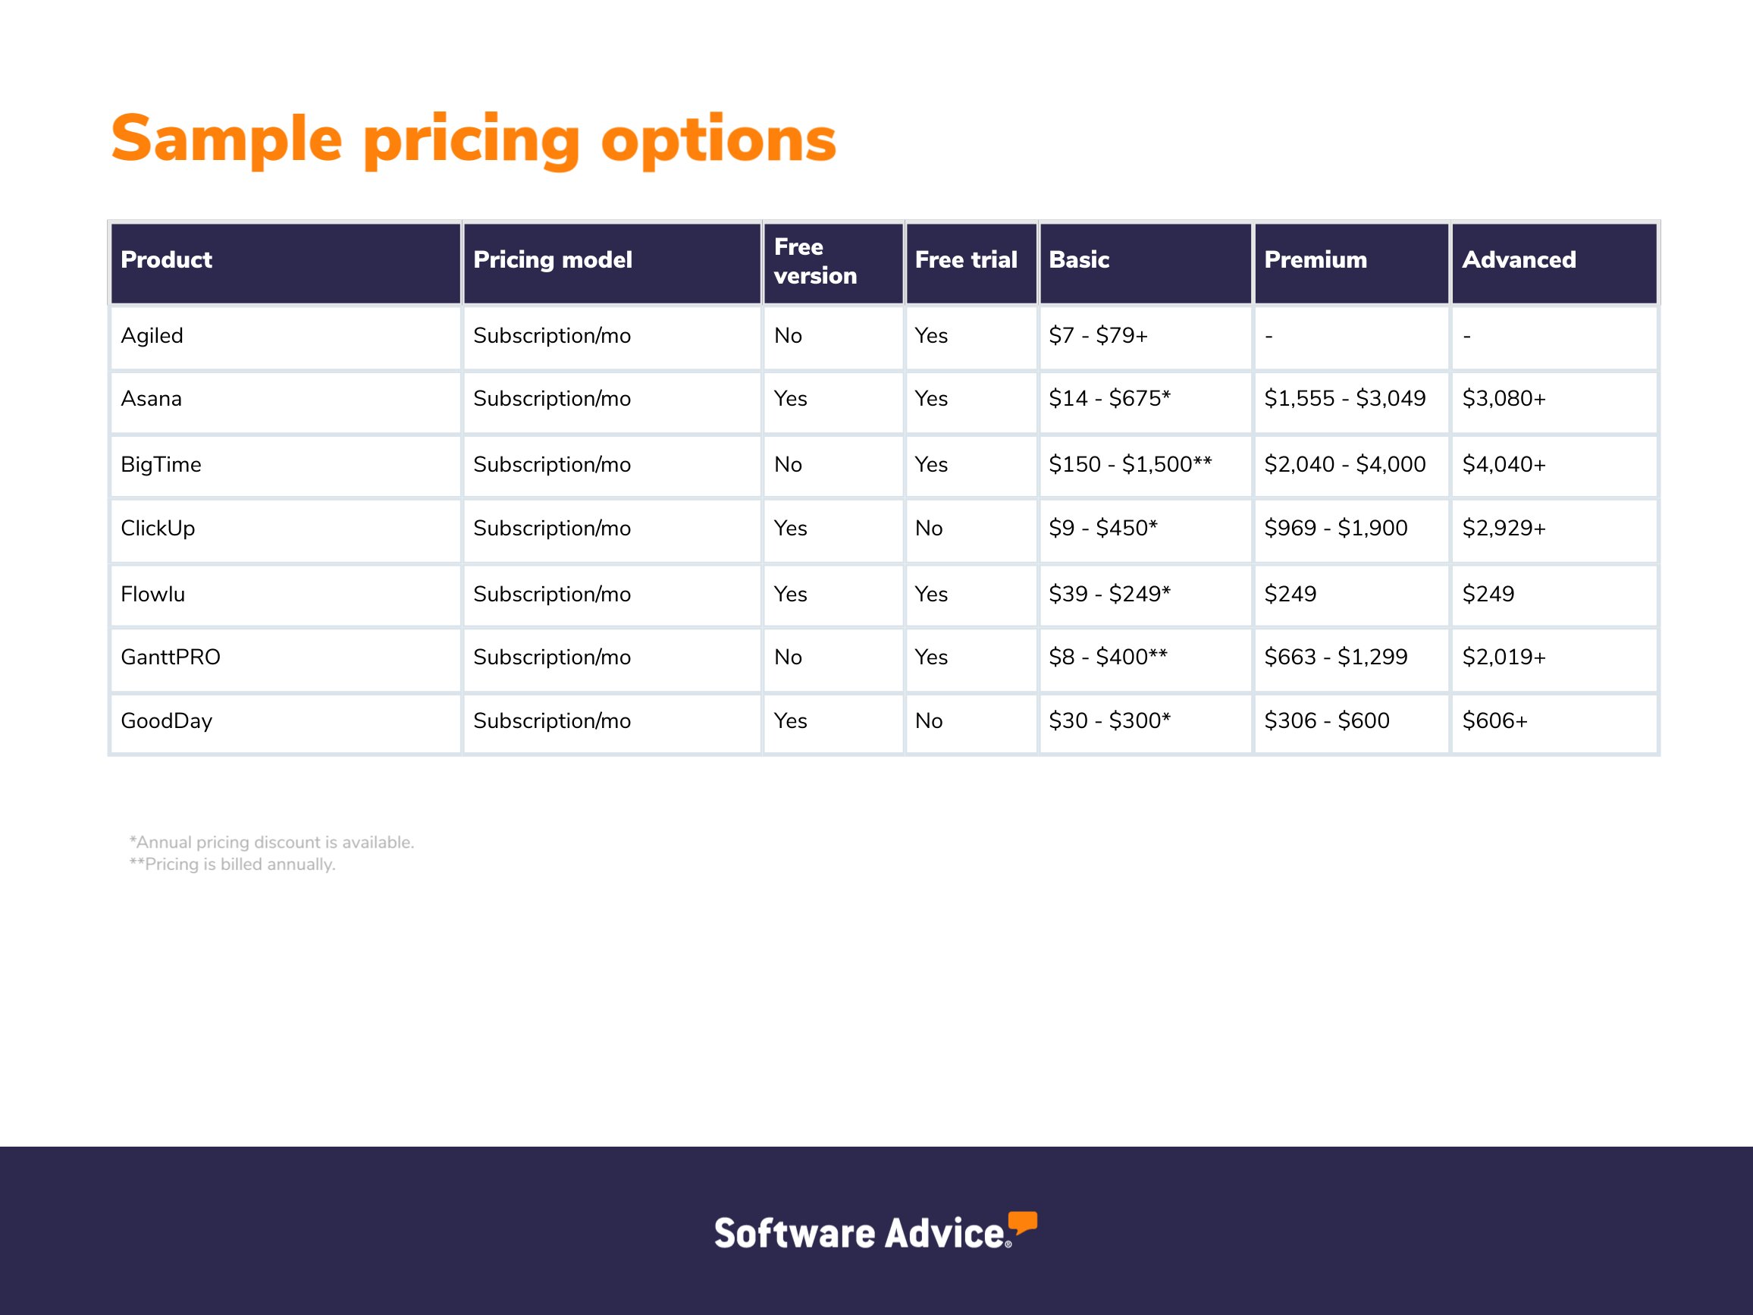Select the Flowlu product cell
This screenshot has height=1315, width=1753.
(152, 595)
